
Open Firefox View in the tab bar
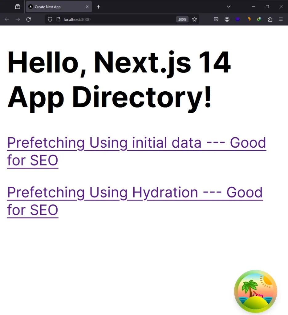pyautogui.click(x=18, y=6)
